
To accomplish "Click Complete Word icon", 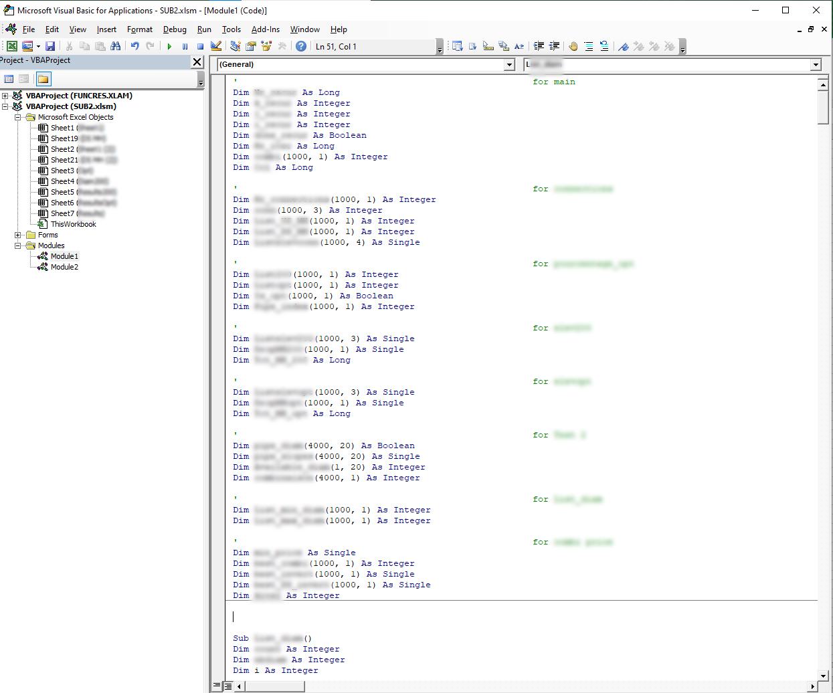I will point(519,46).
